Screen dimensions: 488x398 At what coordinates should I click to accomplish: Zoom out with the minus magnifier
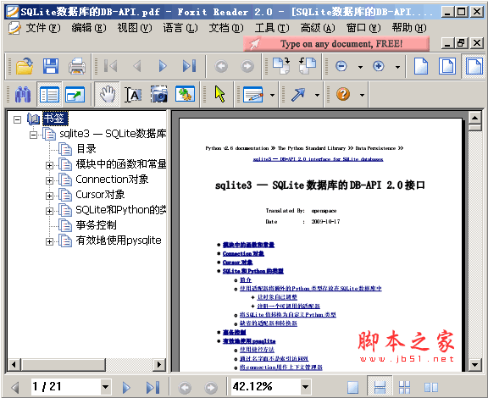coord(341,66)
